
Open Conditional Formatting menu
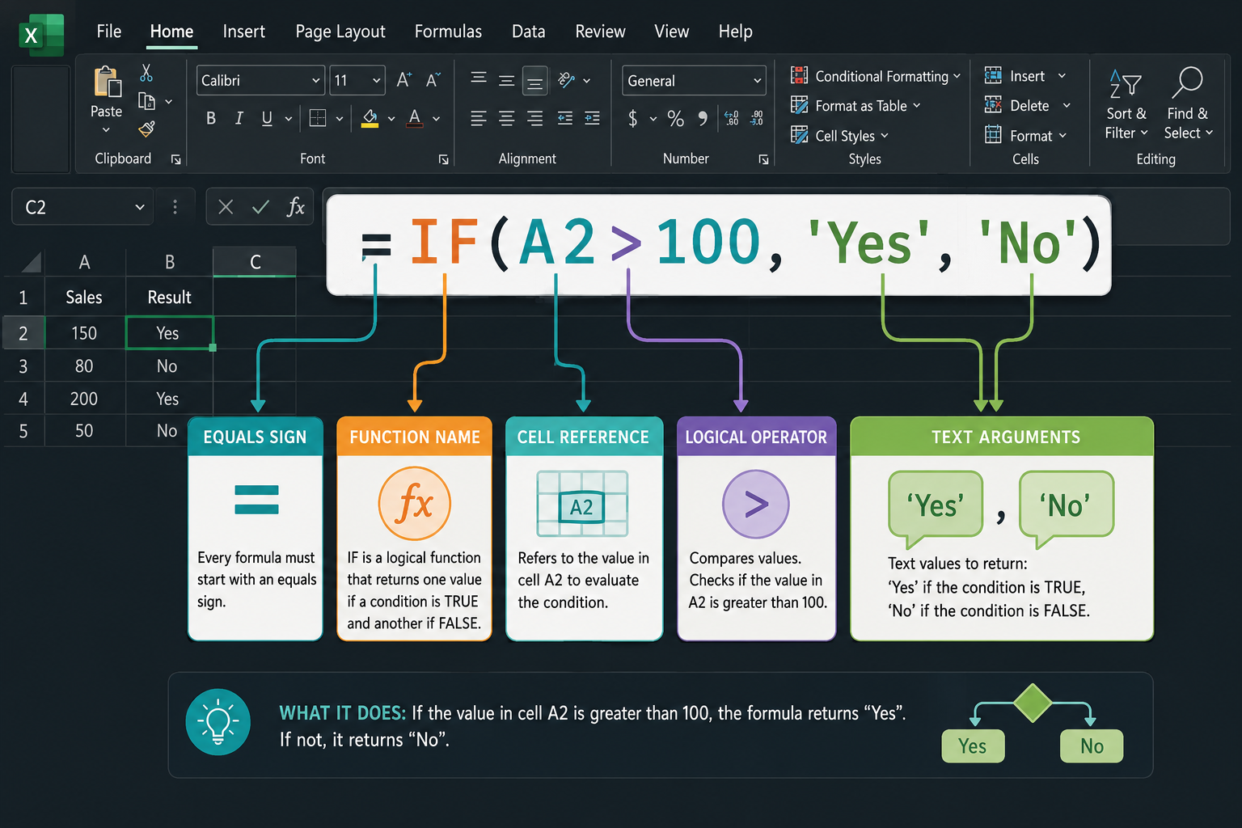tap(876, 76)
